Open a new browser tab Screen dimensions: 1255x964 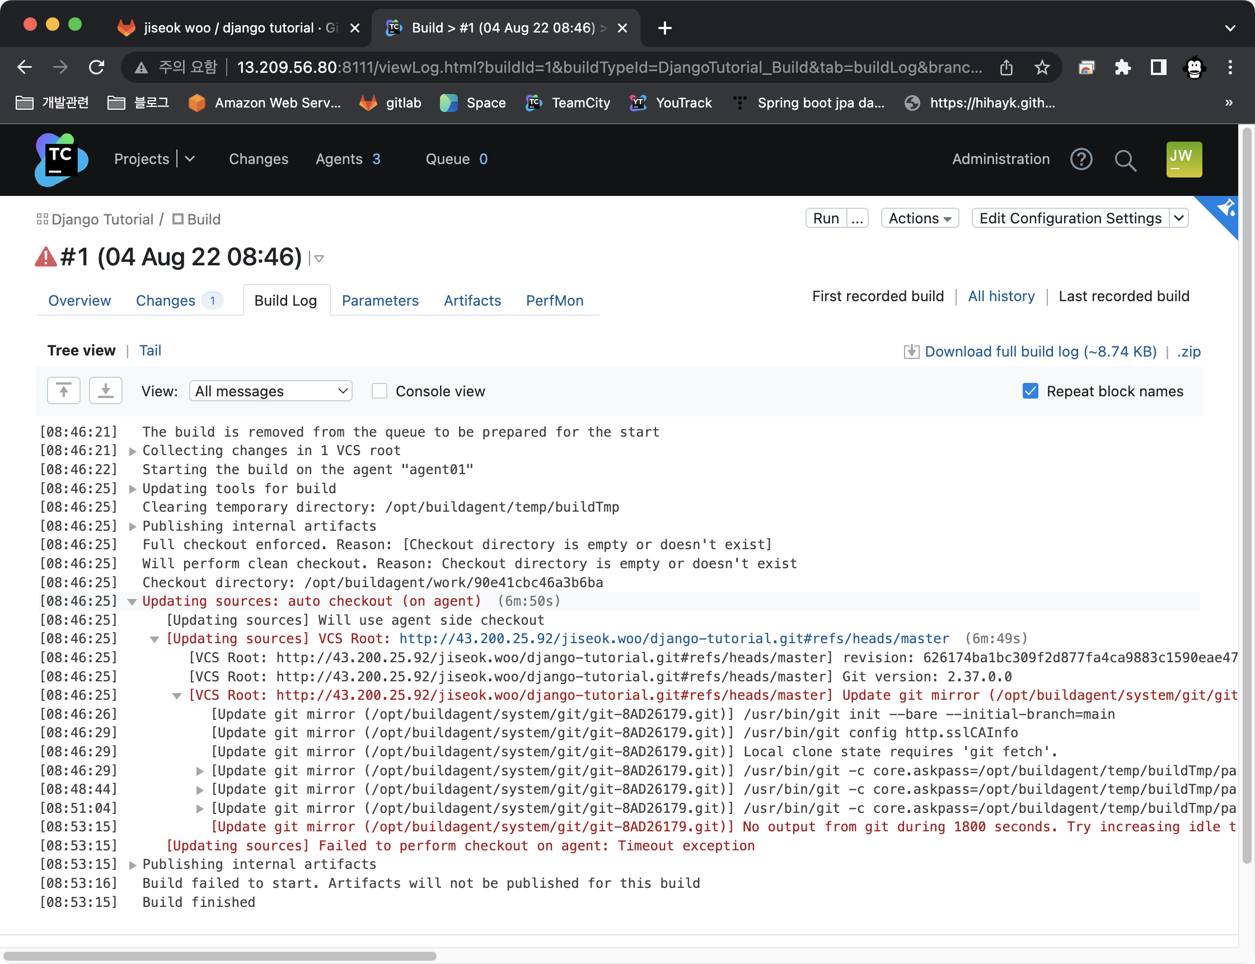point(664,27)
